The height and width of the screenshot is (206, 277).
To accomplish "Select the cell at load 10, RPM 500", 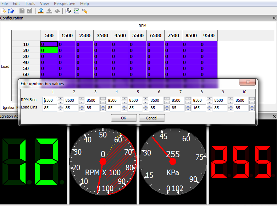I will coord(49,44).
